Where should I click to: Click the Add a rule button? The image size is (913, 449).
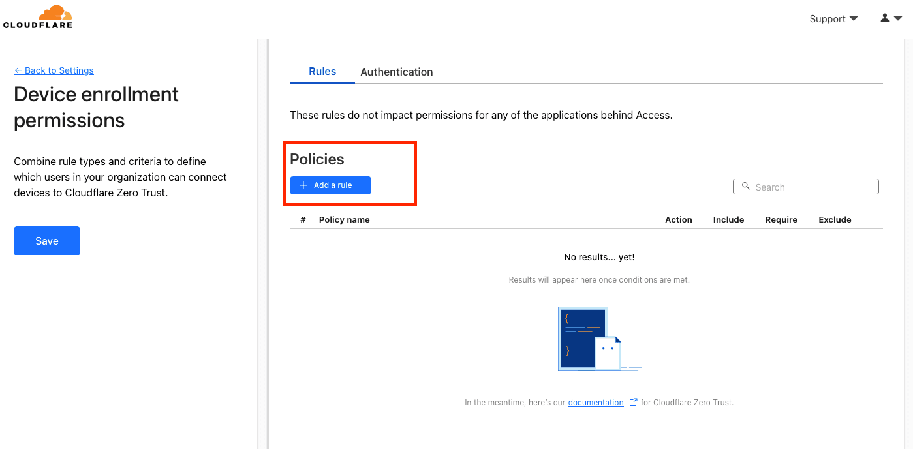[330, 185]
